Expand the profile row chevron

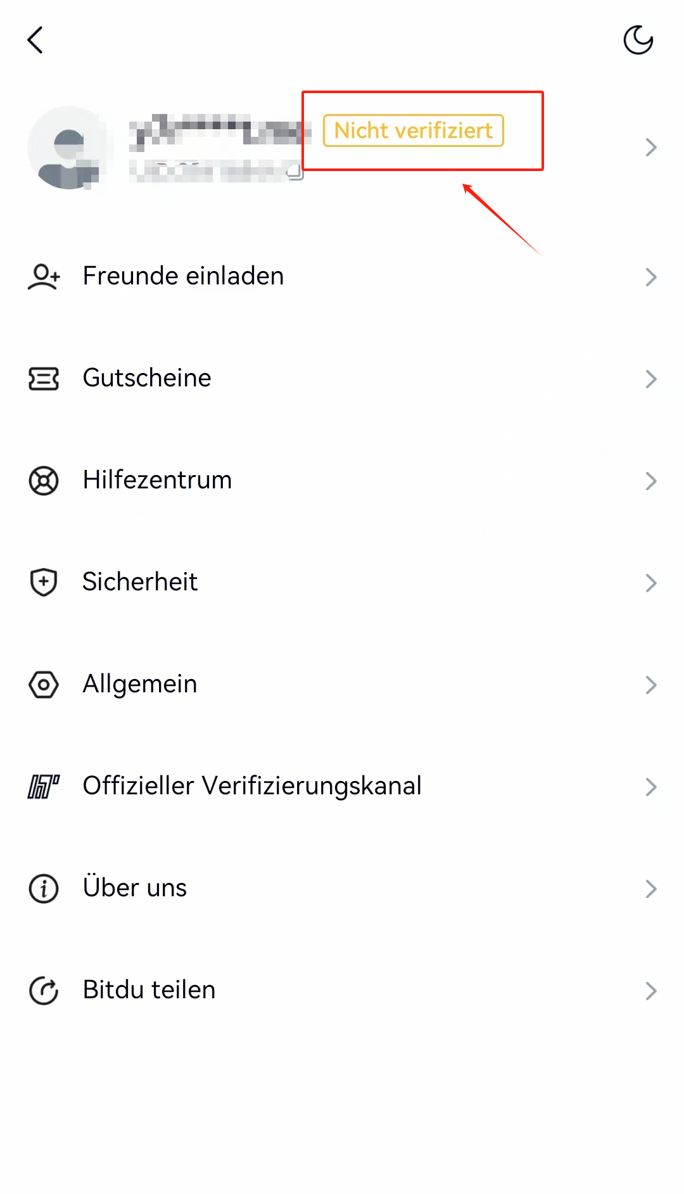tap(651, 148)
